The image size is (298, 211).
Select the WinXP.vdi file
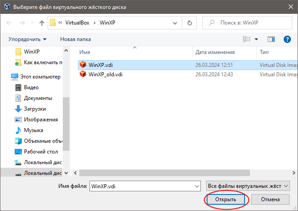101,65
